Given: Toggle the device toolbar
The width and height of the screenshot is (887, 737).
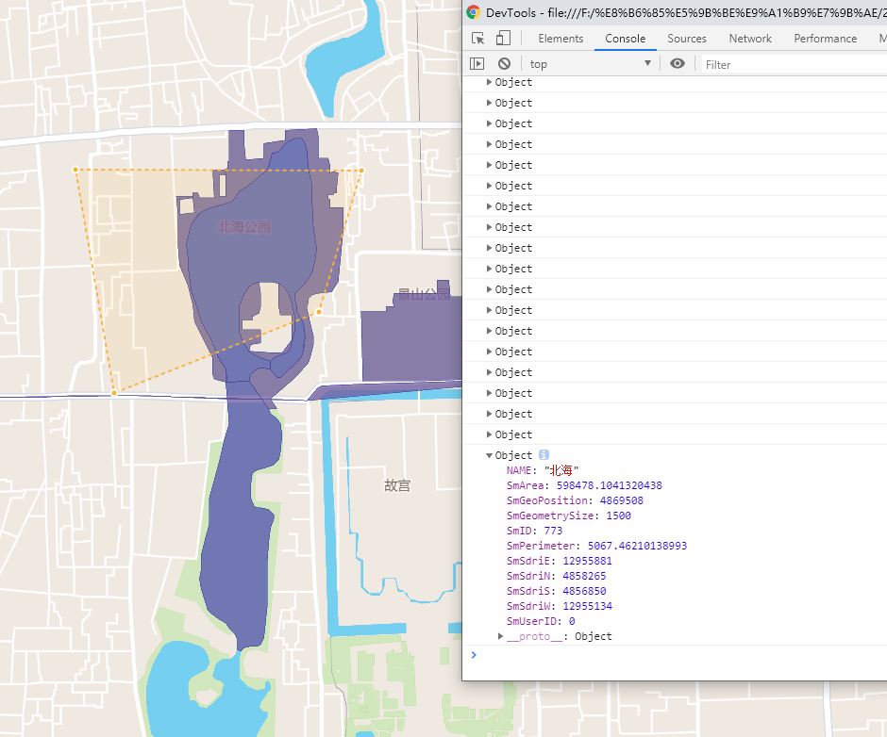Looking at the screenshot, I should click(502, 38).
